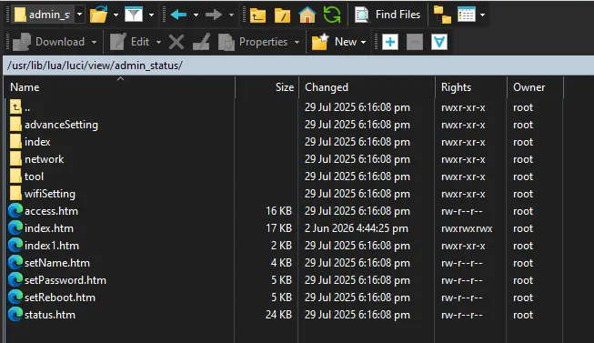594x343 pixels.
Task: Click the Edit button
Action: click(x=130, y=42)
